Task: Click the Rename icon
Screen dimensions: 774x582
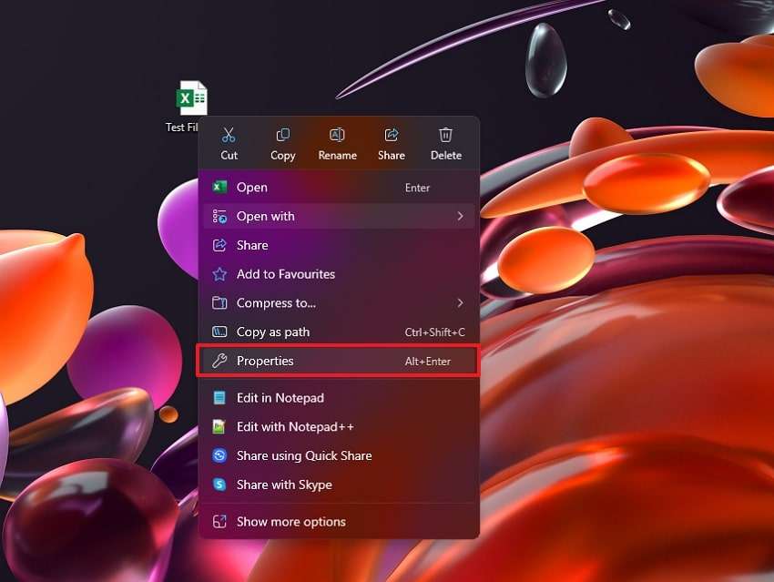Action: coord(337,135)
